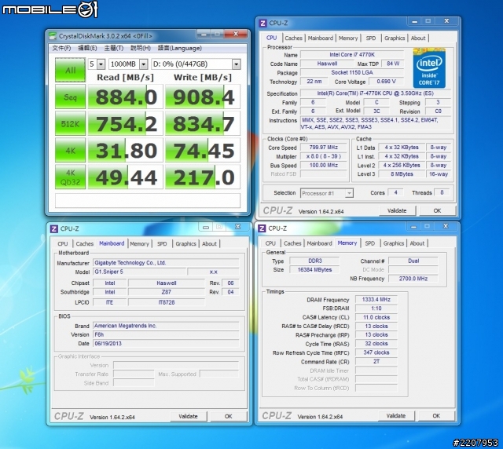Start the 512K benchmark test
503x449 pixels.
[x=70, y=123]
